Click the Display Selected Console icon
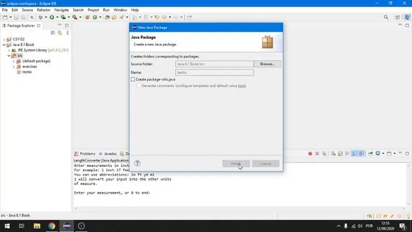The width and height of the screenshot is (412, 232). (378, 153)
